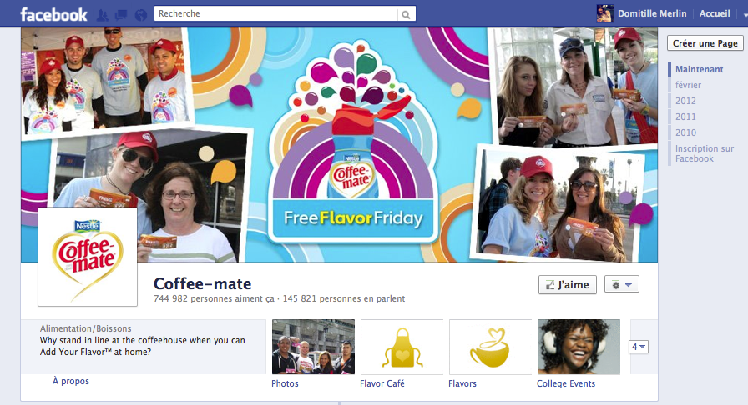This screenshot has height=405, width=748.
Task: Go to Accueil in the top bar
Action: pos(715,14)
